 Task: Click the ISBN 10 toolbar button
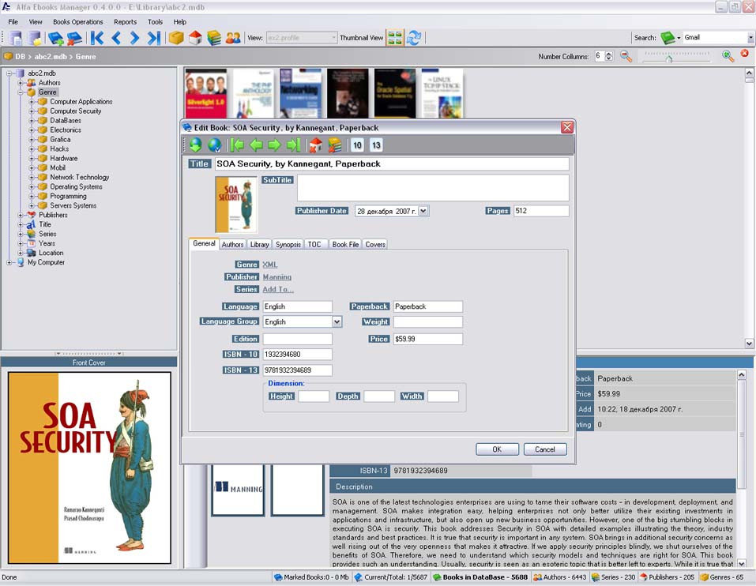click(357, 145)
